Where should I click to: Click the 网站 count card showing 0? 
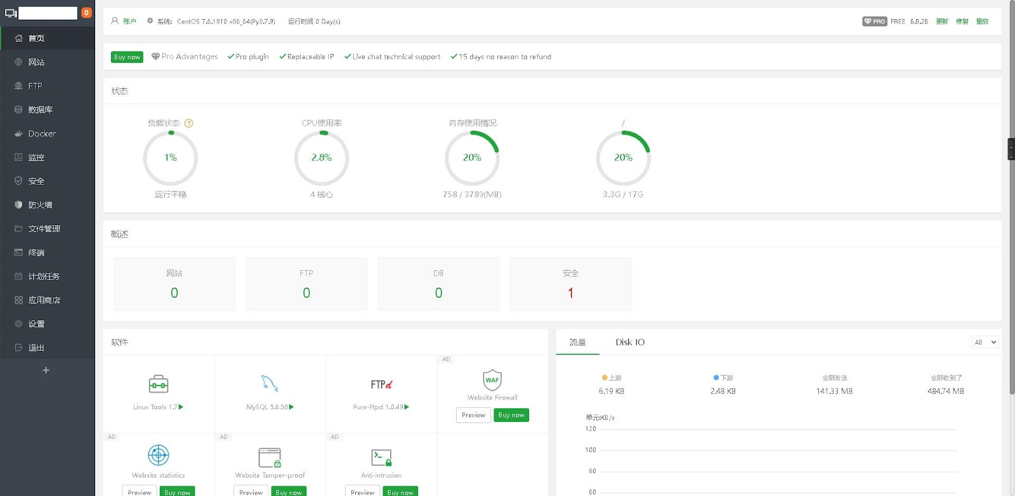pos(174,284)
